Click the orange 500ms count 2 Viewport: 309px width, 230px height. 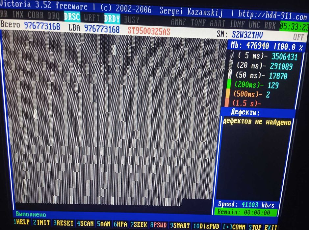(268, 95)
